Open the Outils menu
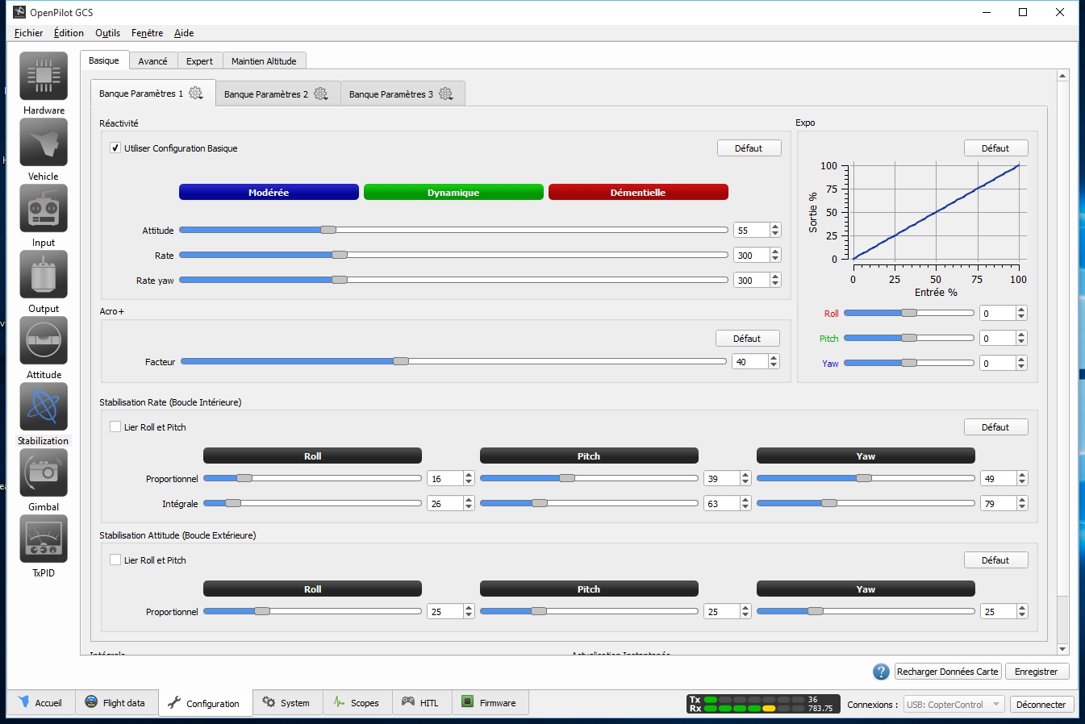1085x724 pixels. (x=107, y=33)
